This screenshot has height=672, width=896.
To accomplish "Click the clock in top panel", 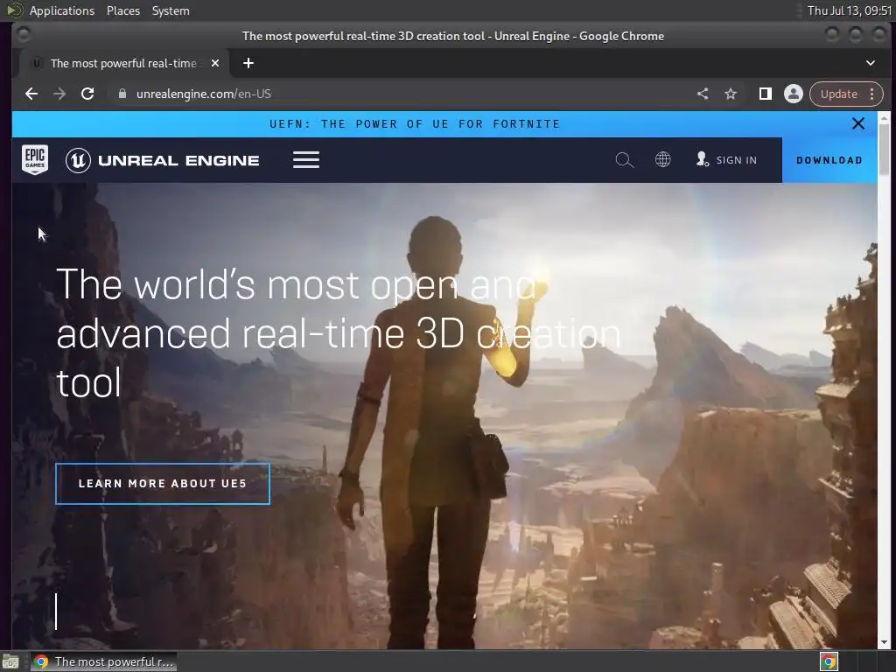I will [849, 10].
